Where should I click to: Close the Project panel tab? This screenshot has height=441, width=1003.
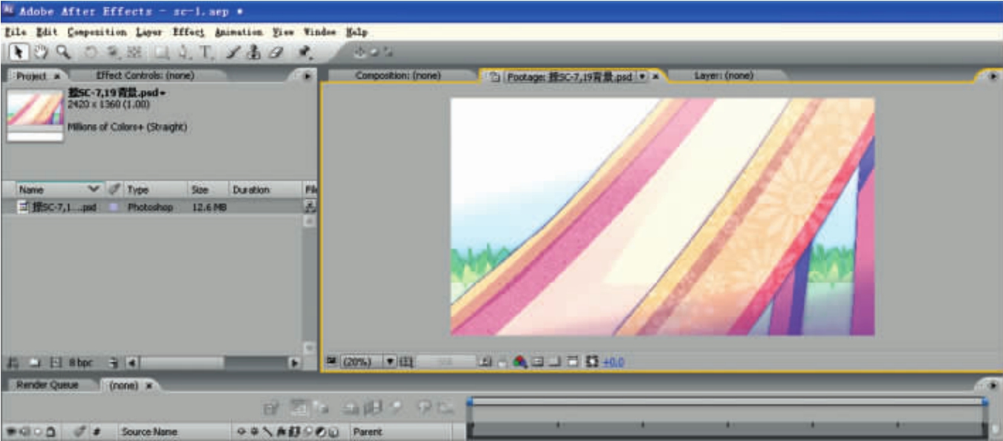point(57,76)
